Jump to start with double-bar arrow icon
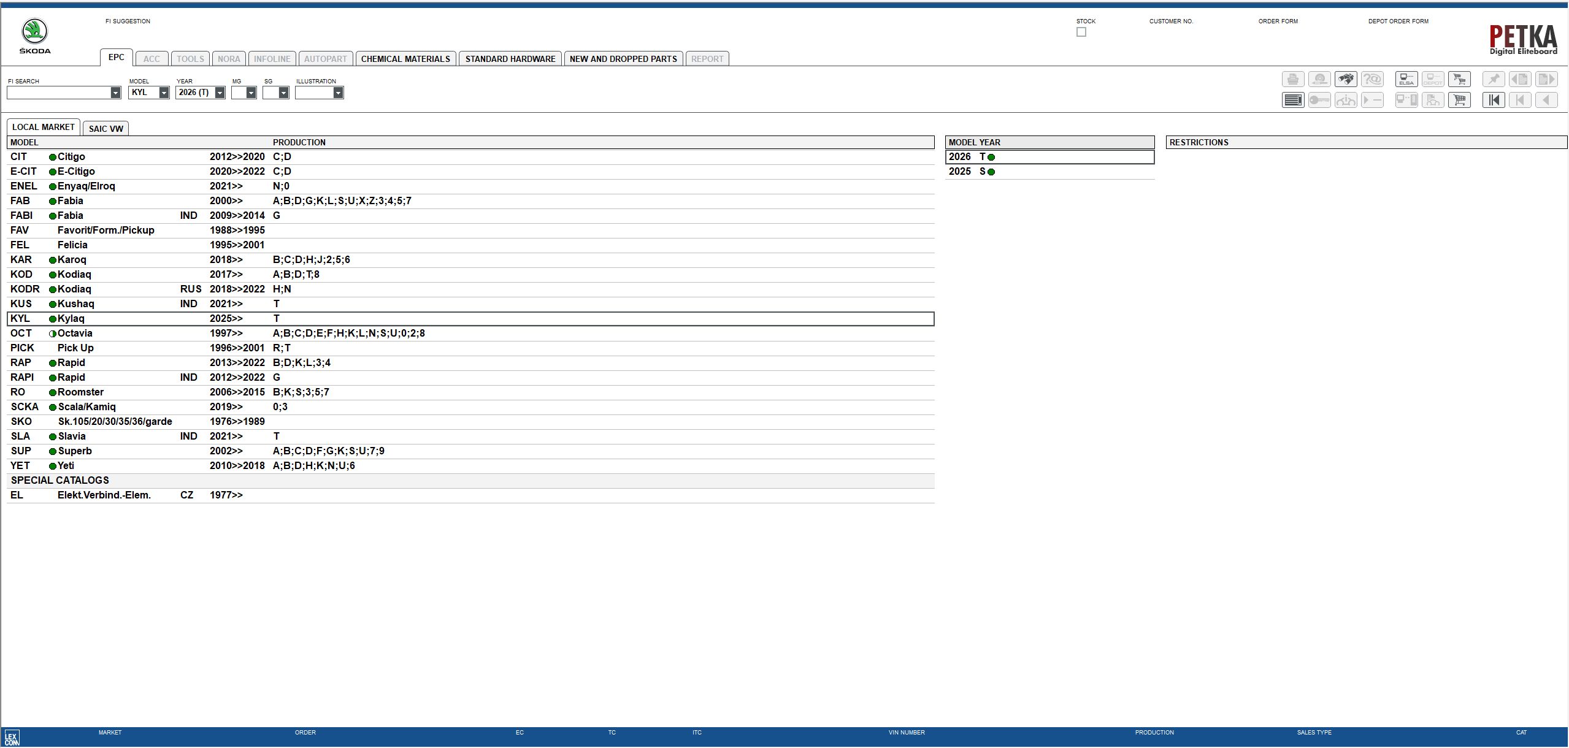The height and width of the screenshot is (748, 1569). tap(1494, 100)
